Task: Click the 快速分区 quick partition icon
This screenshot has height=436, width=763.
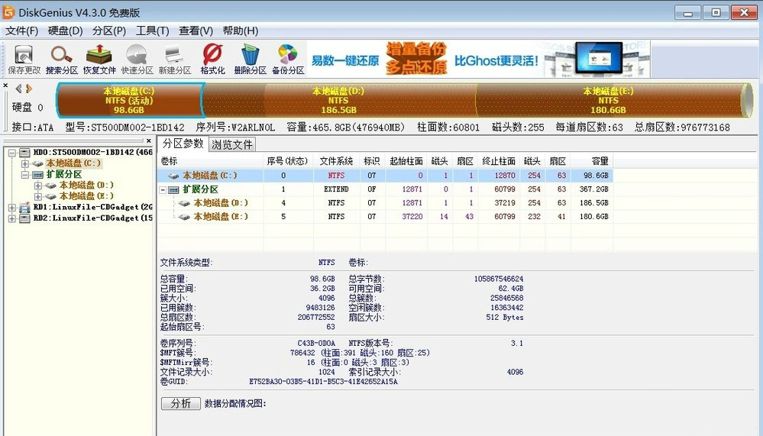Action: (137, 60)
